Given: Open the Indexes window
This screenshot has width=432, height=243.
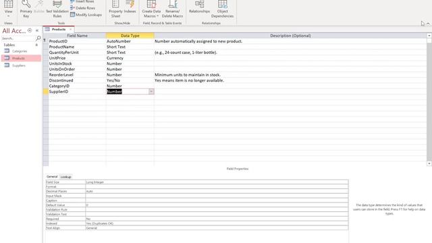Looking at the screenshot, I should [x=130, y=7].
